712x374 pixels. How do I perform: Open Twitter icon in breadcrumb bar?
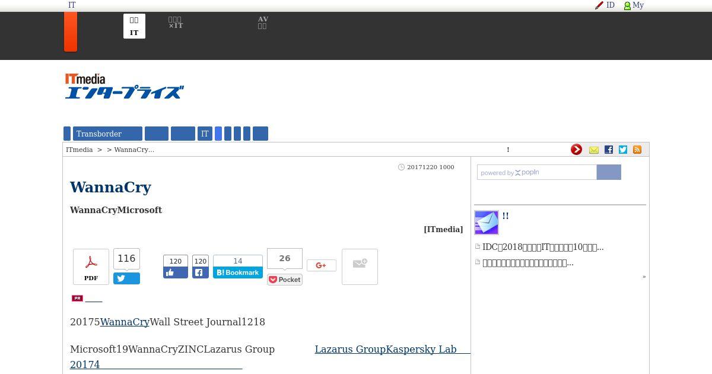pos(622,150)
